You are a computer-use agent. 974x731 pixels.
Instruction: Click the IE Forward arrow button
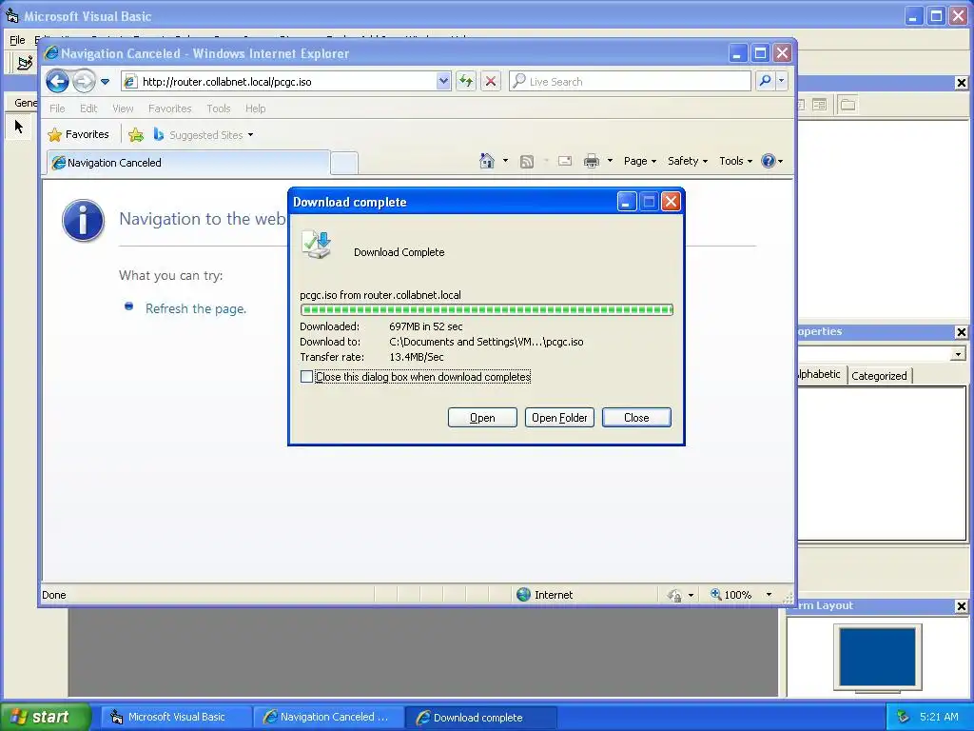pyautogui.click(x=84, y=82)
